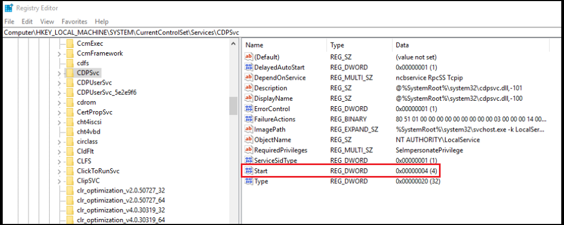Screen dimensions: 564x225
Task: Open the Favorites menu
Action: 74,22
